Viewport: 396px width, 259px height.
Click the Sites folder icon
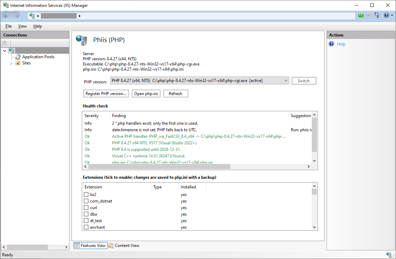18,63
